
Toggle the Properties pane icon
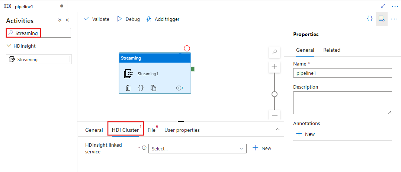tap(381, 19)
